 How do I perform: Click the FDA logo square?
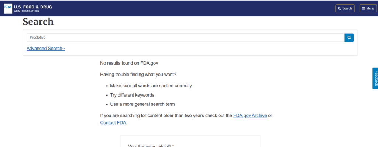pyautogui.click(x=8, y=8)
